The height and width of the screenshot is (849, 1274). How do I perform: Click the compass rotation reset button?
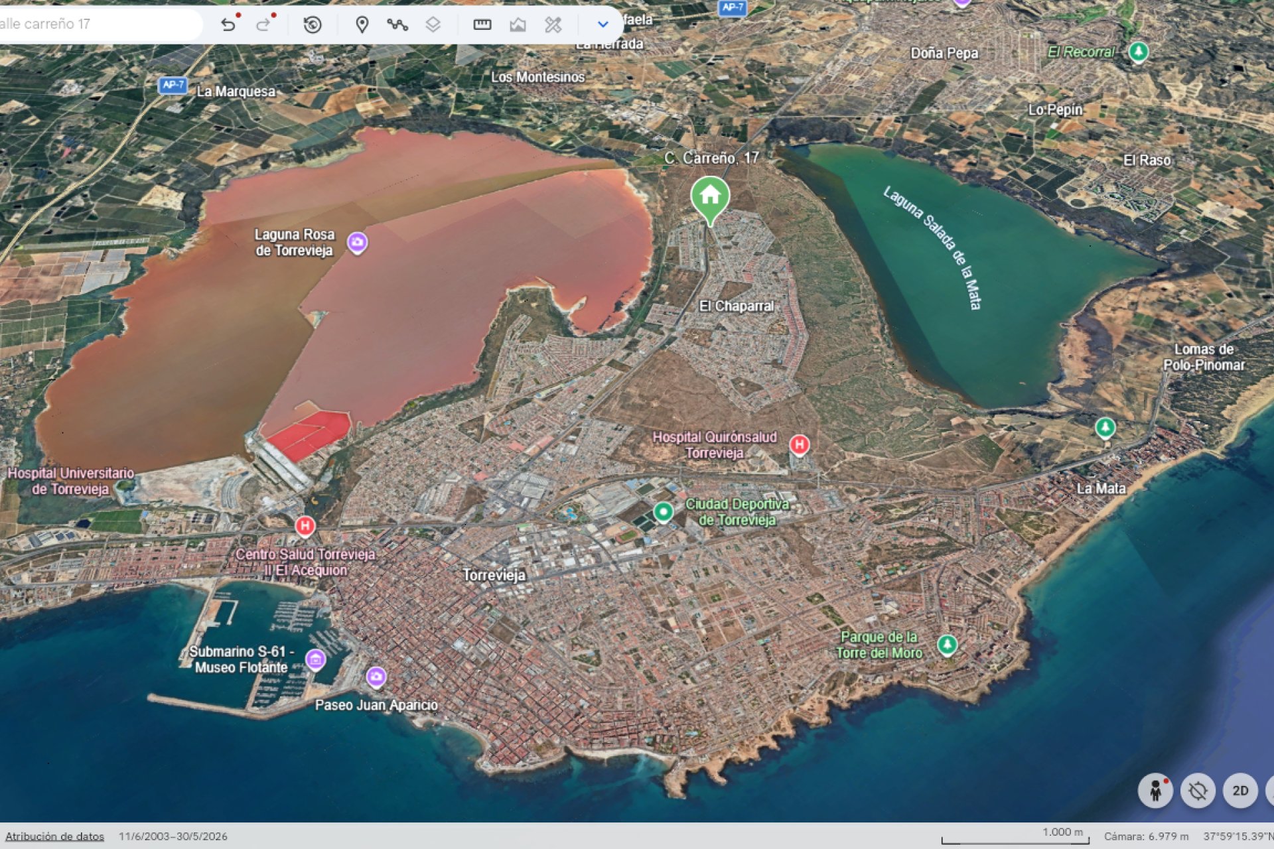coord(1198,791)
